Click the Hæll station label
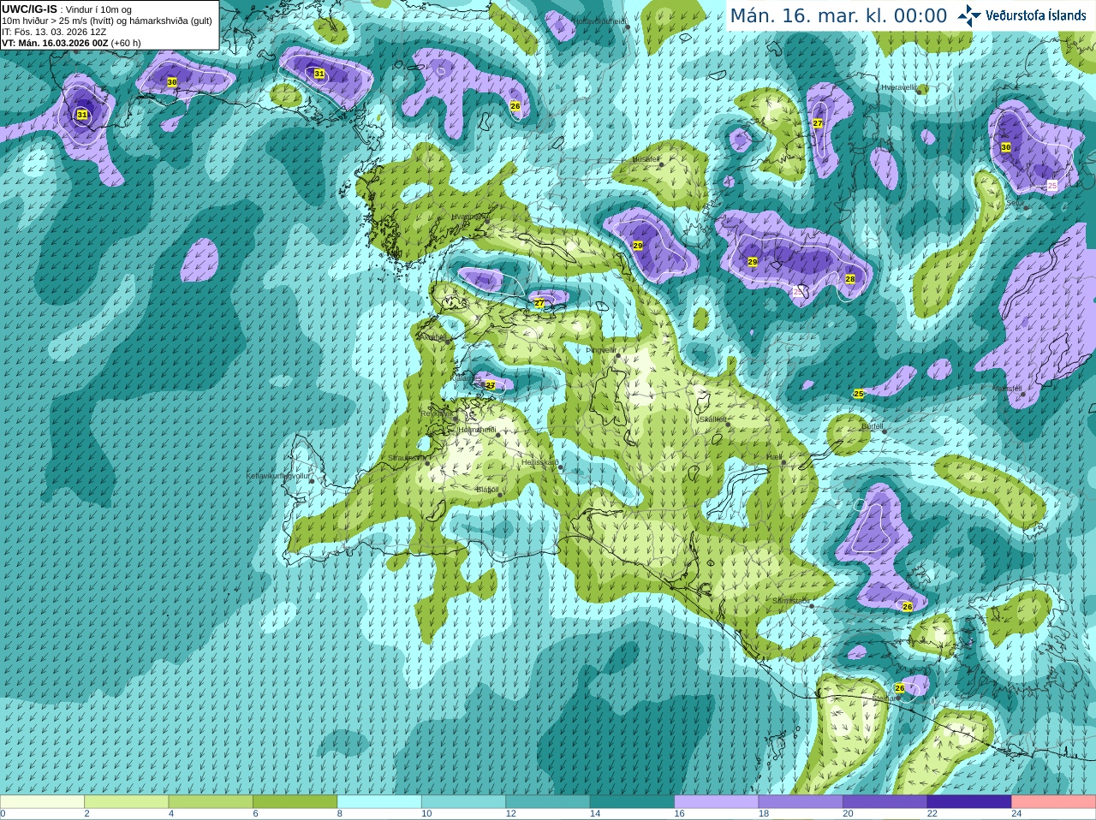This screenshot has width=1096, height=820. click(x=774, y=458)
